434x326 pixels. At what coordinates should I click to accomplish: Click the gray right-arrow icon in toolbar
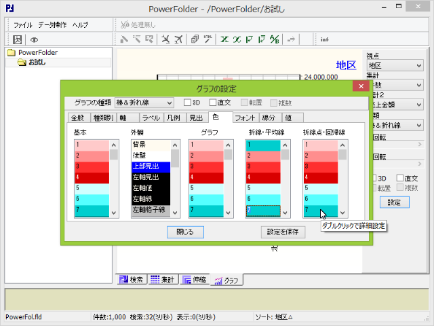291,39
